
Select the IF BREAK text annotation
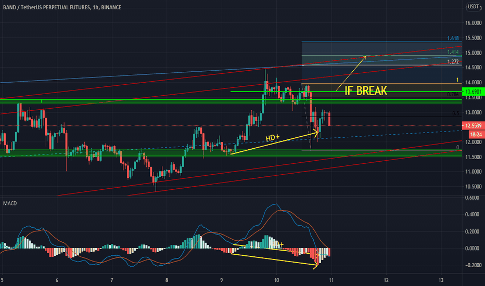(x=366, y=90)
